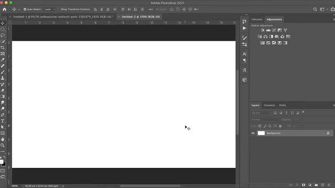Select the Lasso tool
The height and width of the screenshot is (188, 335).
[x=3, y=35]
